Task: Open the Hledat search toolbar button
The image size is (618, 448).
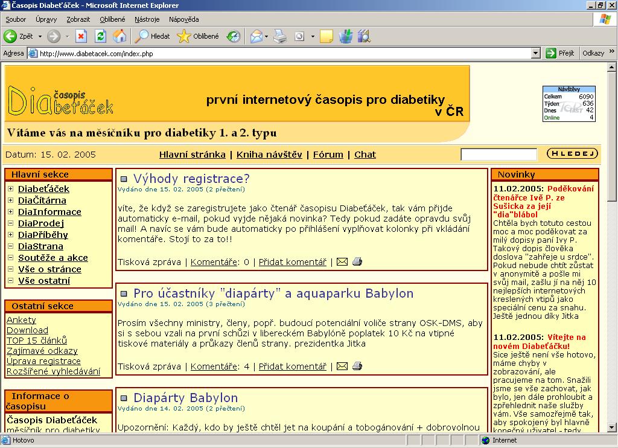Action: click(x=153, y=36)
